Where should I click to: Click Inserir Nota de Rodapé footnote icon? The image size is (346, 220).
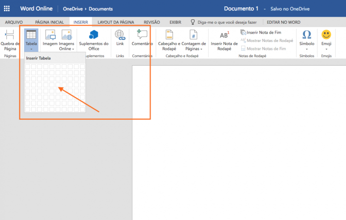[x=224, y=35]
